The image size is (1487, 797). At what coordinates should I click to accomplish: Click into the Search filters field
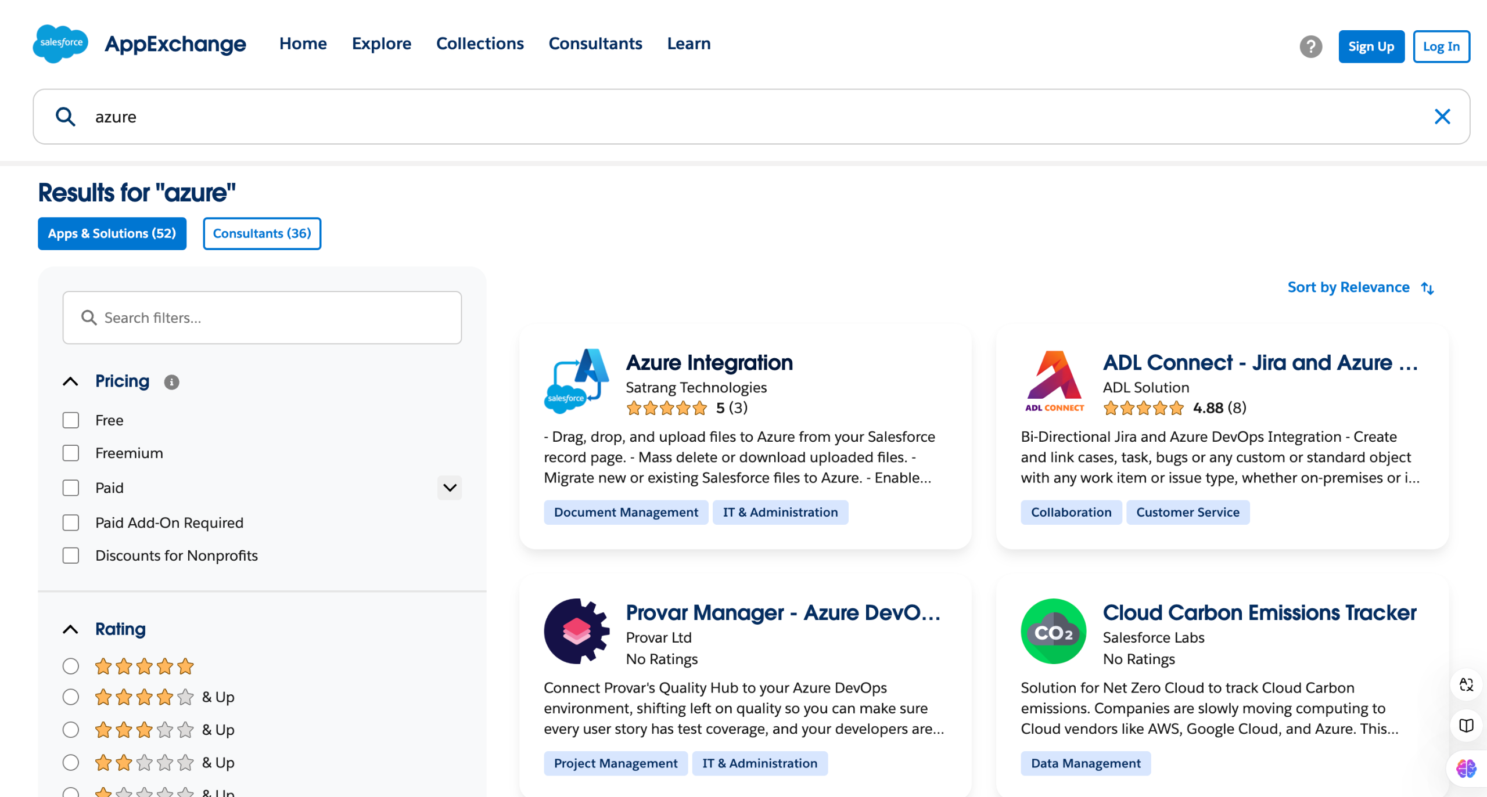[262, 318]
